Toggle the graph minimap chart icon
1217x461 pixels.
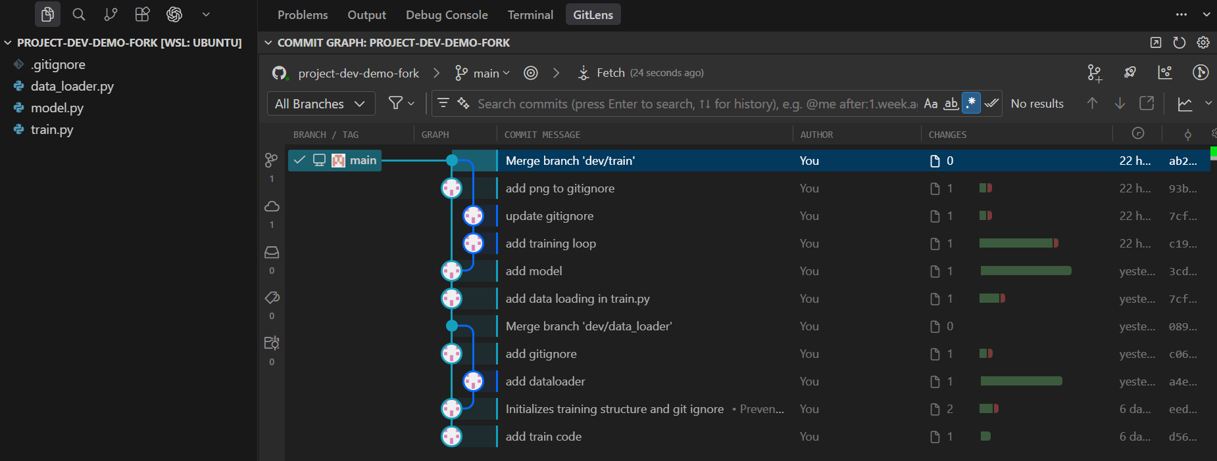[1185, 104]
